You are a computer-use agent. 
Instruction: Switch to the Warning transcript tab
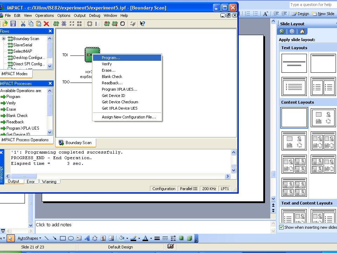49,182
